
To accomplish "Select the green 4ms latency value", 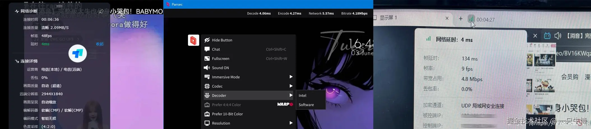I will pos(45,44).
